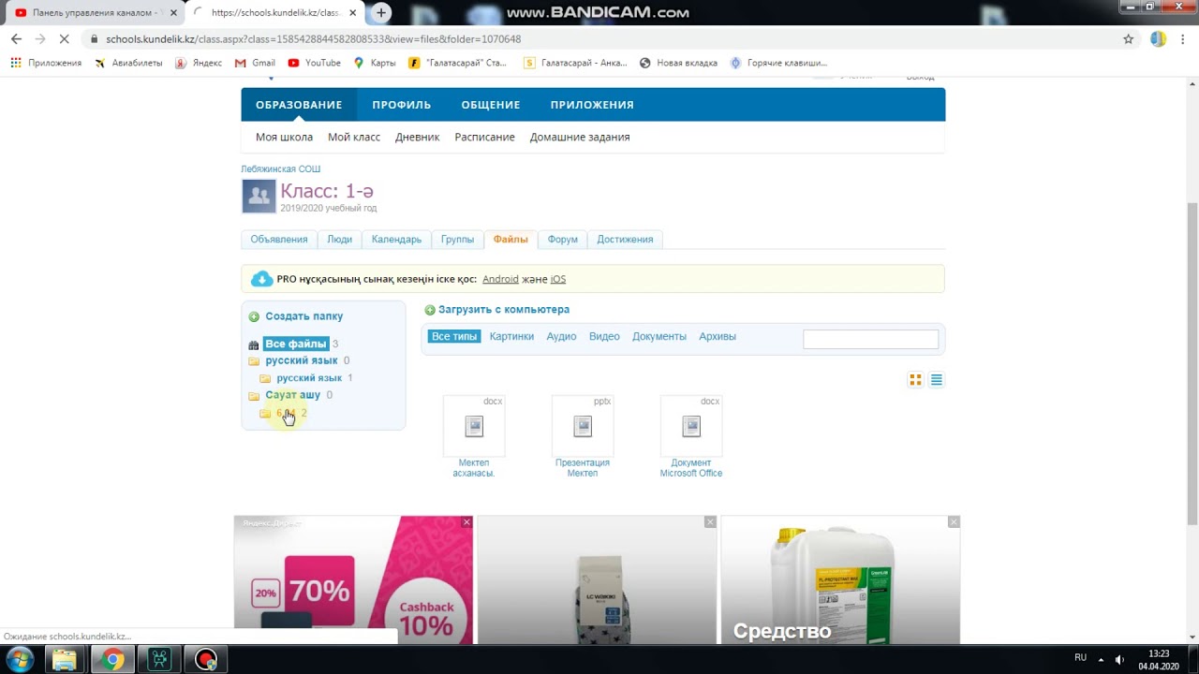
Task: Select the Файлы tab
Action: [511, 240]
